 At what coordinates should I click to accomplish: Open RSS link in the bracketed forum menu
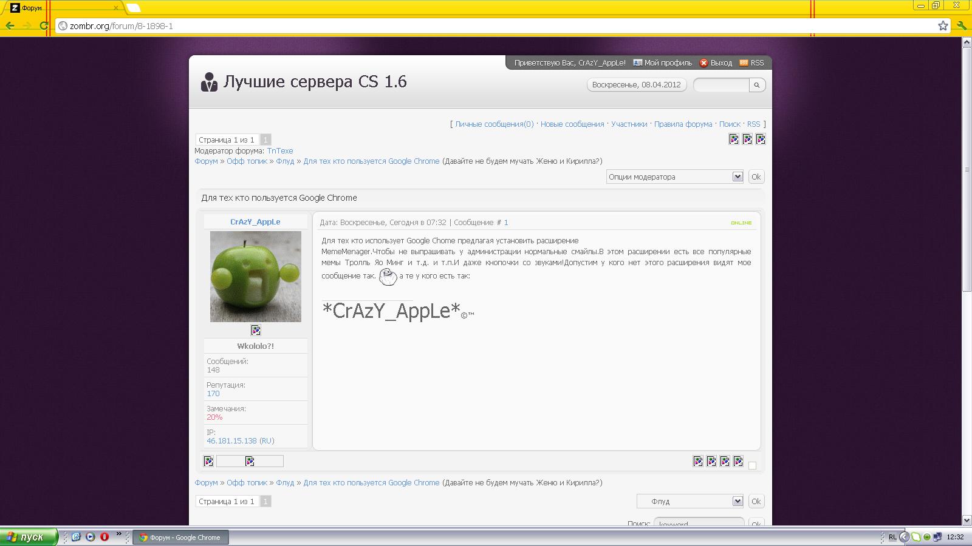(x=753, y=124)
